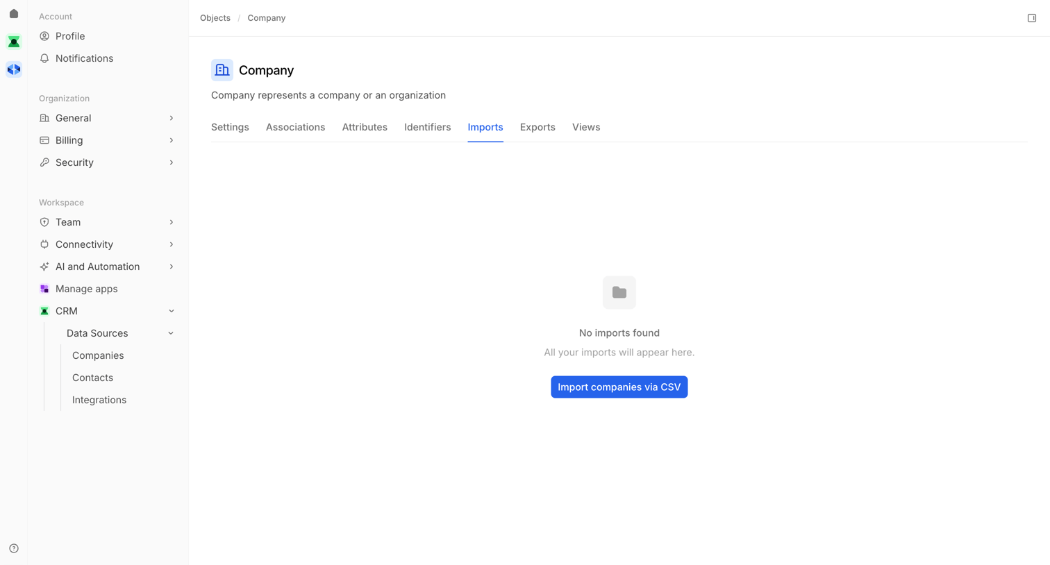Click Import companies via CSV button
The image size is (1050, 565).
coord(619,387)
